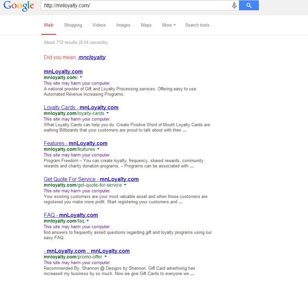Click harm warning under the Features result
This screenshot has width=308, height=282.
(77, 155)
